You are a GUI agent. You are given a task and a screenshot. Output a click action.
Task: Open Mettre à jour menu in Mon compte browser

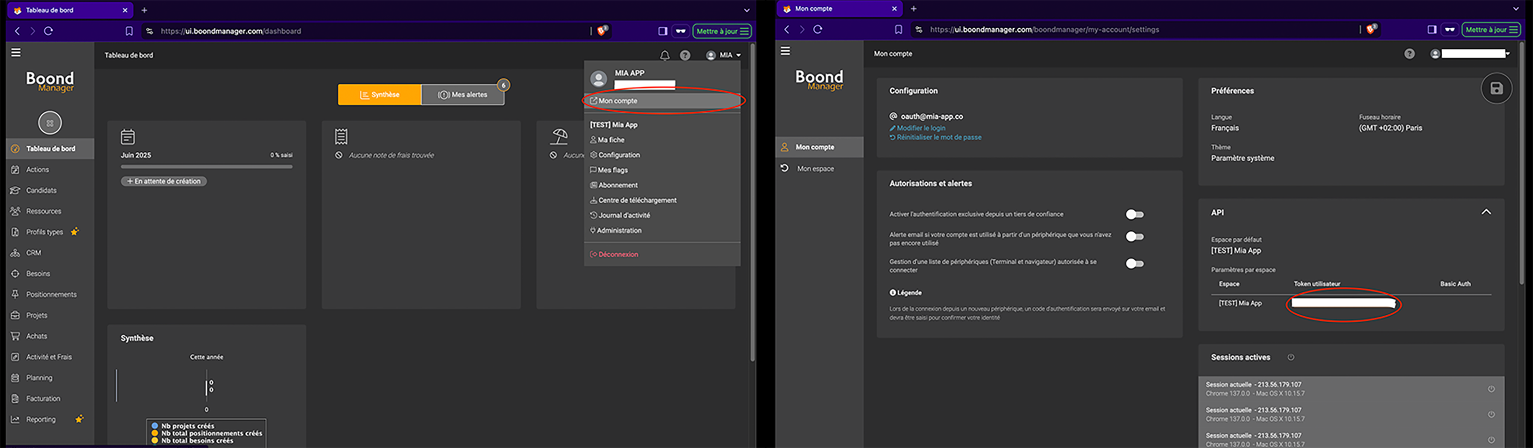(1491, 29)
